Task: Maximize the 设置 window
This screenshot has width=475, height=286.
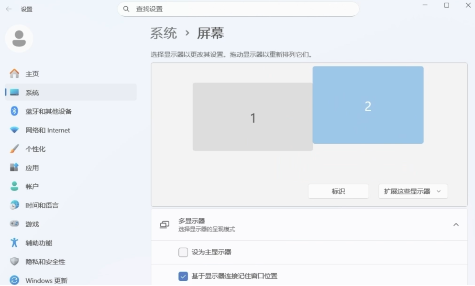Action: [x=446, y=5]
